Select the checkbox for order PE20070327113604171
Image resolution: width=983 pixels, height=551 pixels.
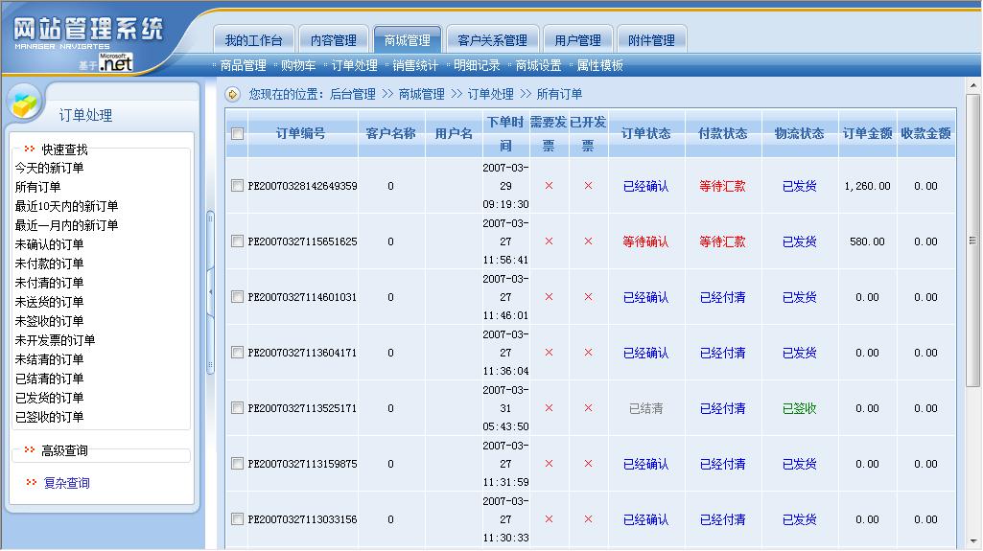(x=237, y=353)
